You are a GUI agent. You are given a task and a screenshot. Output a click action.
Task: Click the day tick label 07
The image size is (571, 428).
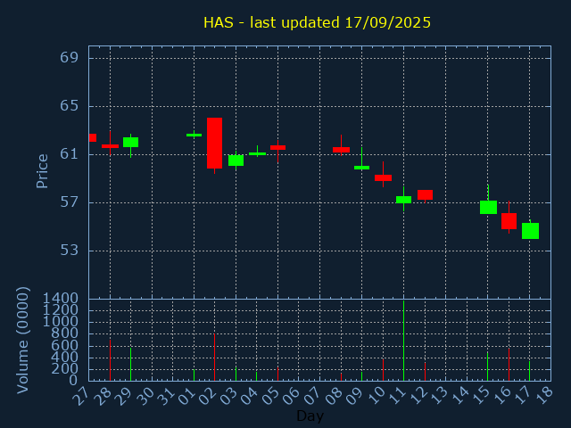click(312, 396)
